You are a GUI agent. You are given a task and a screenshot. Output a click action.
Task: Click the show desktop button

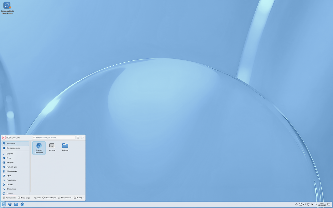329,204
